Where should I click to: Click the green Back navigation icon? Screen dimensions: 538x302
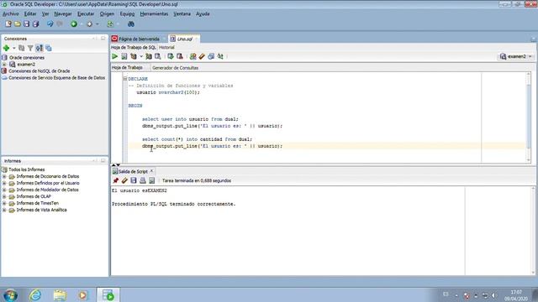click(x=74, y=24)
